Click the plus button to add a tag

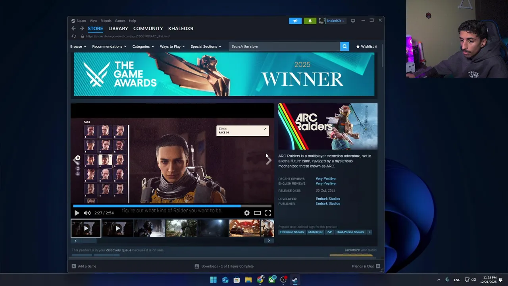click(369, 232)
